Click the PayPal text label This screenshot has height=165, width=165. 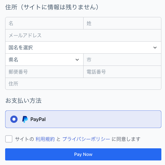coord(38,119)
